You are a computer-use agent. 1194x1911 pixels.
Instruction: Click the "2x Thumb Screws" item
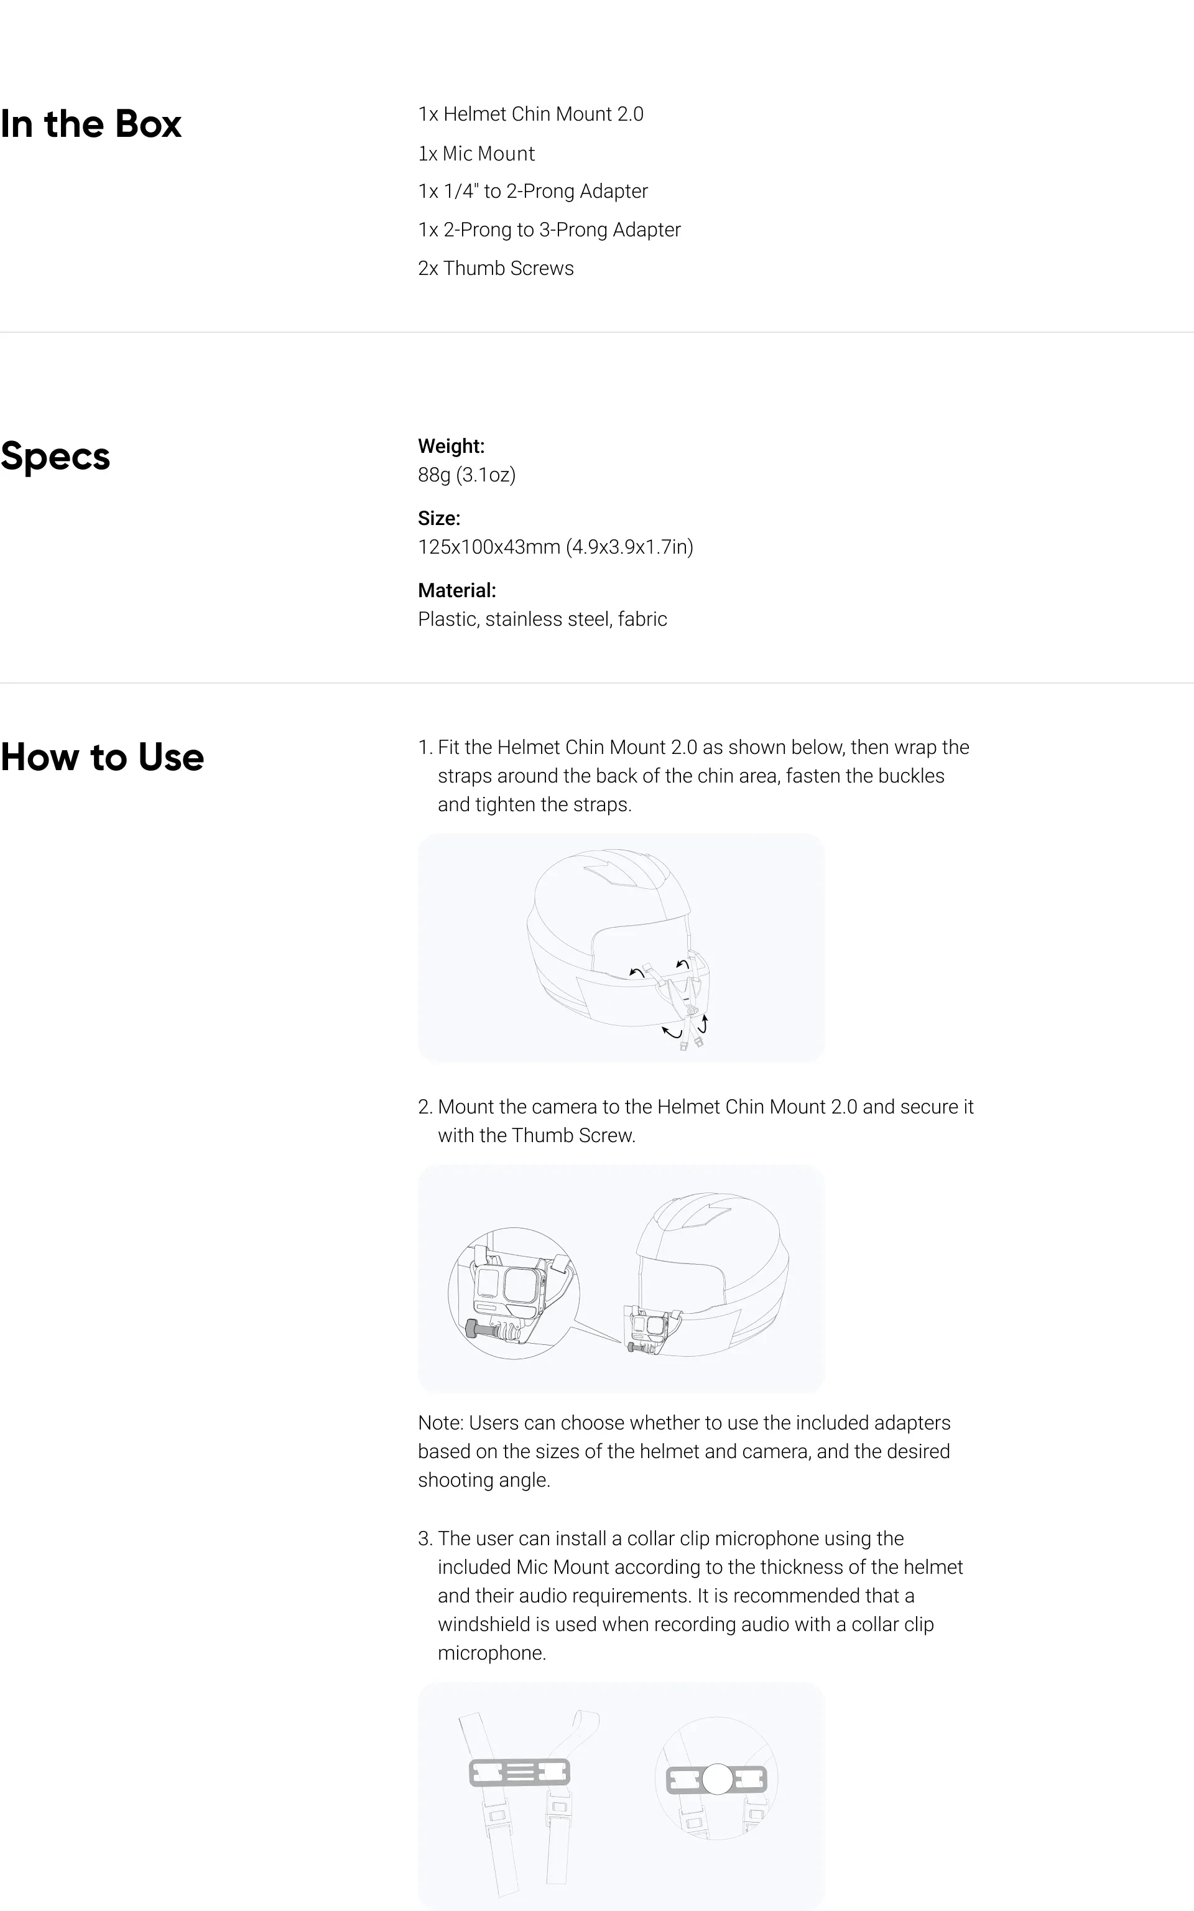(496, 269)
